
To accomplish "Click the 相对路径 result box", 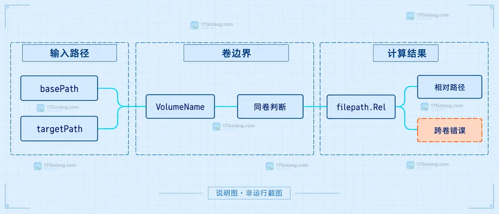I will tap(450, 87).
